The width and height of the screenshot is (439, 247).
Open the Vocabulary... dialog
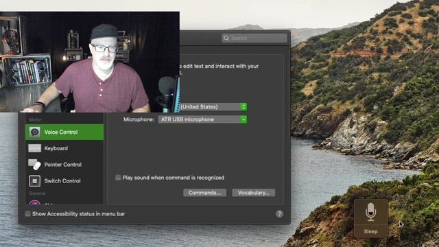(253, 193)
